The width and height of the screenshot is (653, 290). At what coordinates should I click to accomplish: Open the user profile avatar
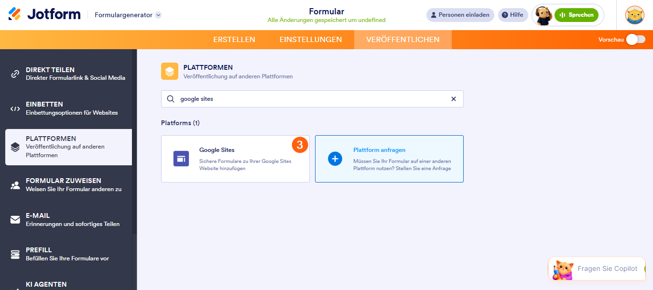[635, 15]
